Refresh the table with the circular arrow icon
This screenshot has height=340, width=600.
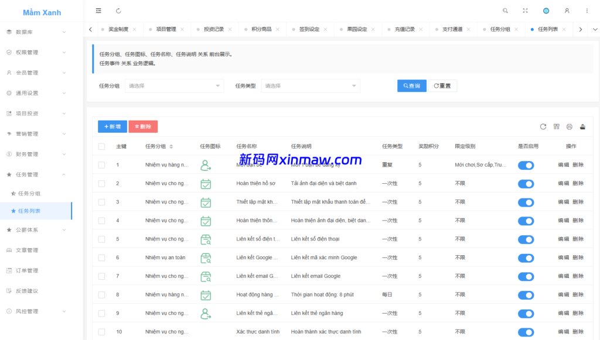[x=543, y=127]
